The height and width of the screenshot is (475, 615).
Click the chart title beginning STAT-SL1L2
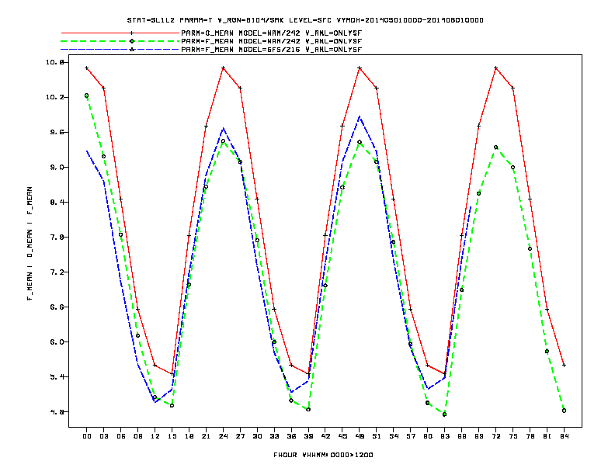click(x=305, y=20)
